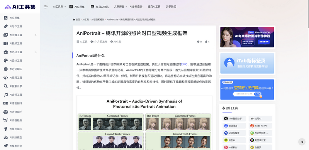This screenshot has width=309, height=150.
Task: Click the 4个月前发布 timestamp
Action: (99, 42)
